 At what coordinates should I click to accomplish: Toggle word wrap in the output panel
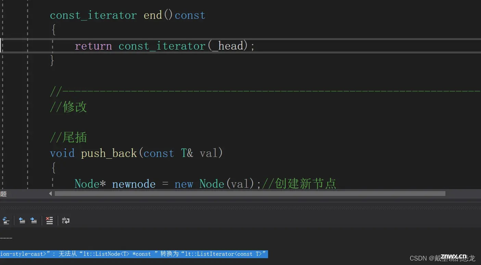click(x=65, y=221)
